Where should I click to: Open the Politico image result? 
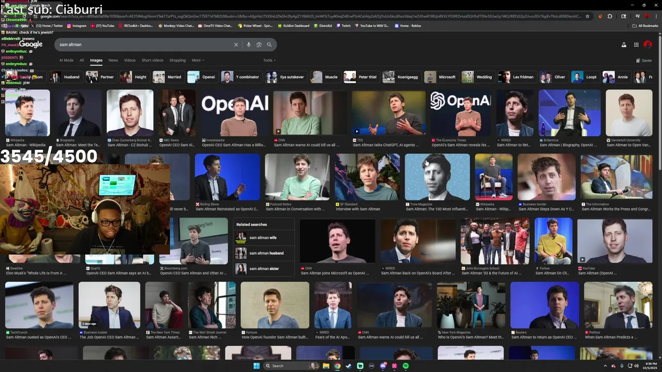click(618, 305)
